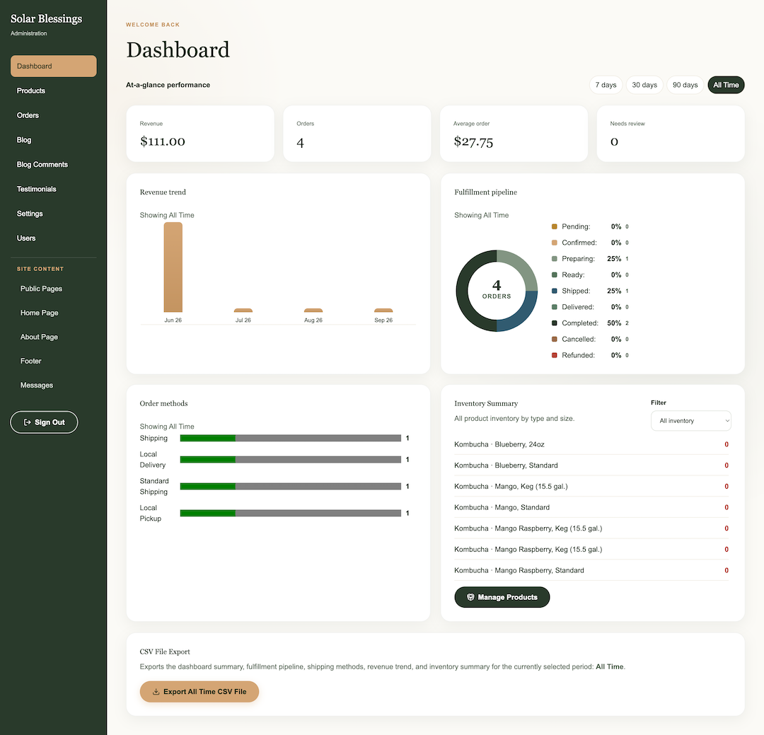Click 'Confirmed:' legend label
Screen dimensions: 764x735
(x=579, y=243)
